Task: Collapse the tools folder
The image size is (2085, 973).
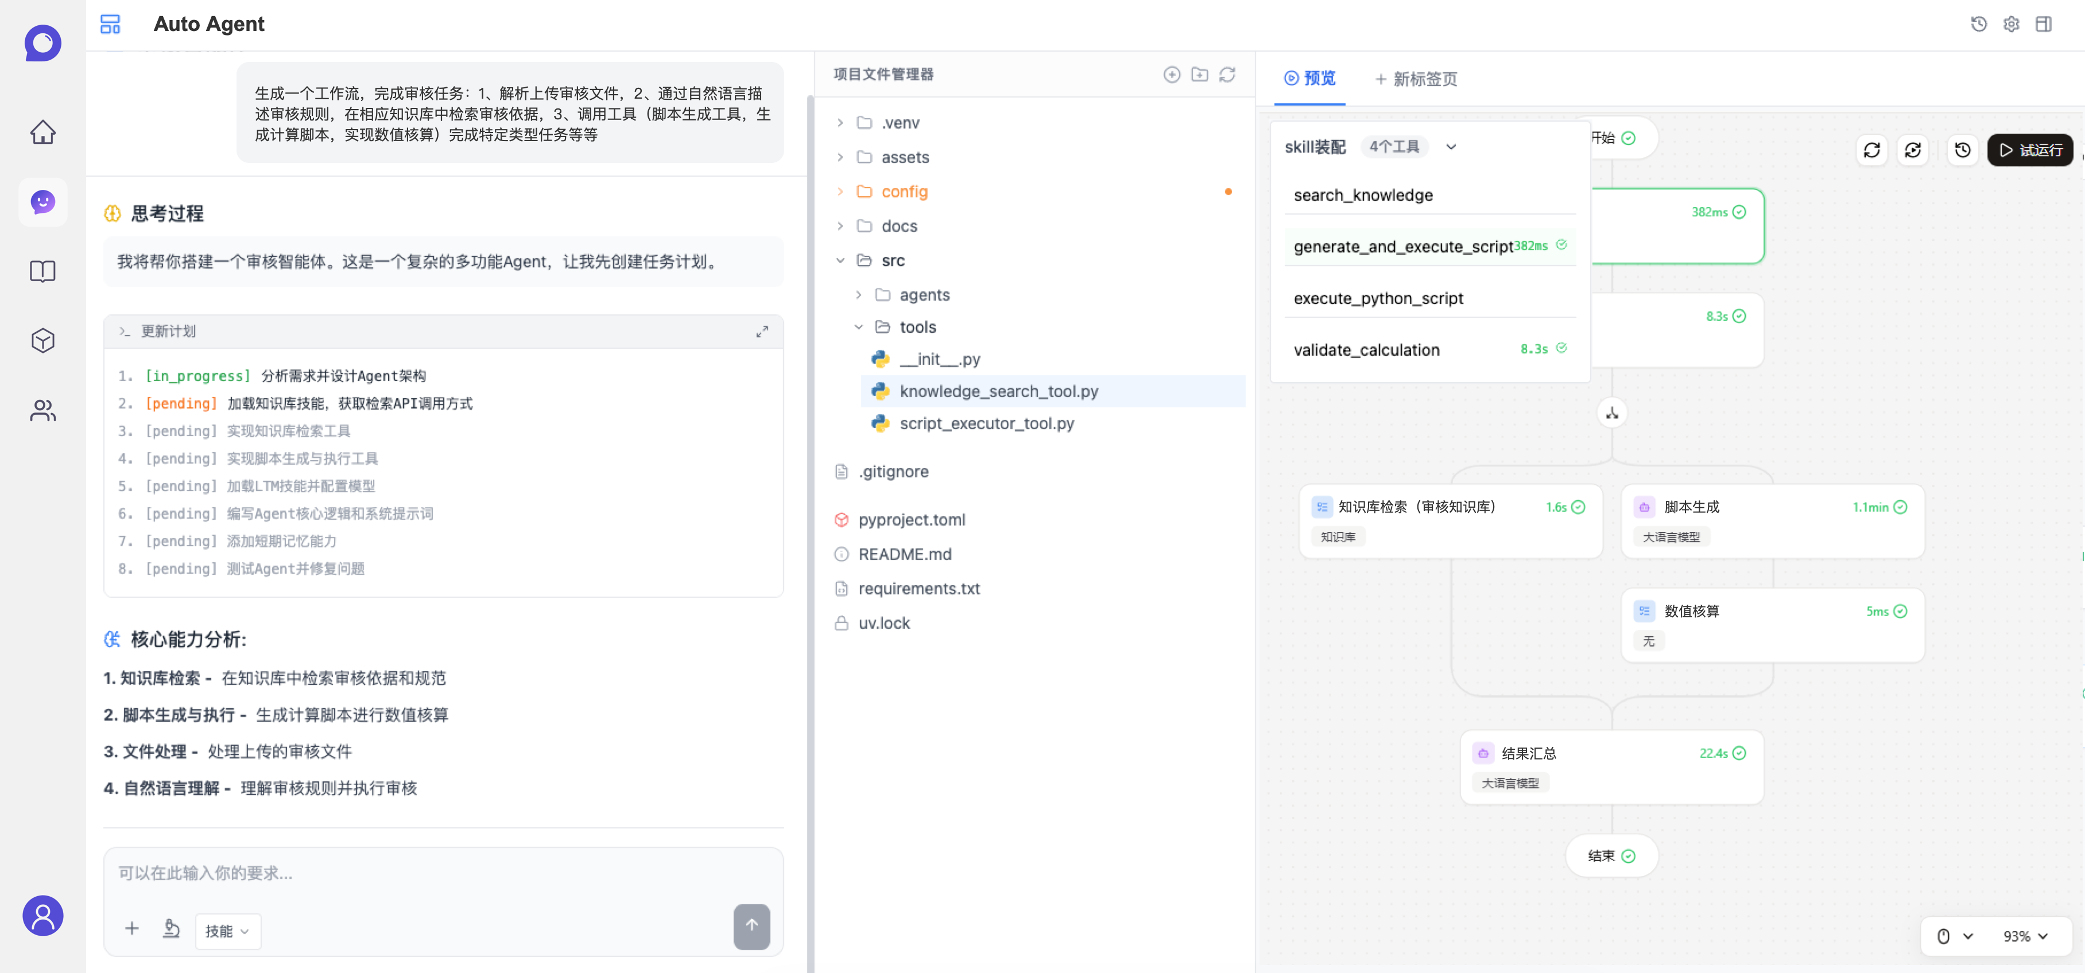Action: point(859,327)
